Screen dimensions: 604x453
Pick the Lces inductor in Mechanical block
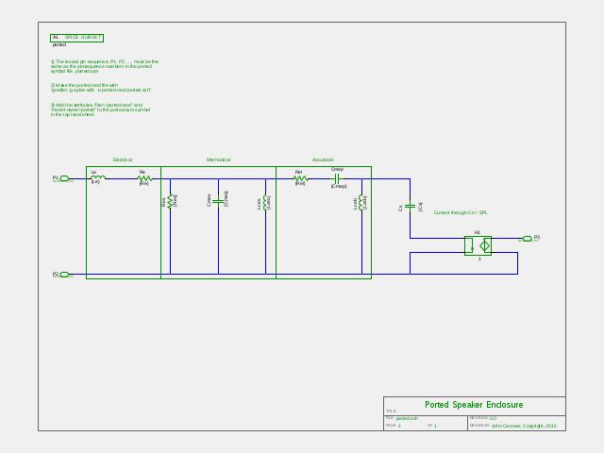point(265,202)
